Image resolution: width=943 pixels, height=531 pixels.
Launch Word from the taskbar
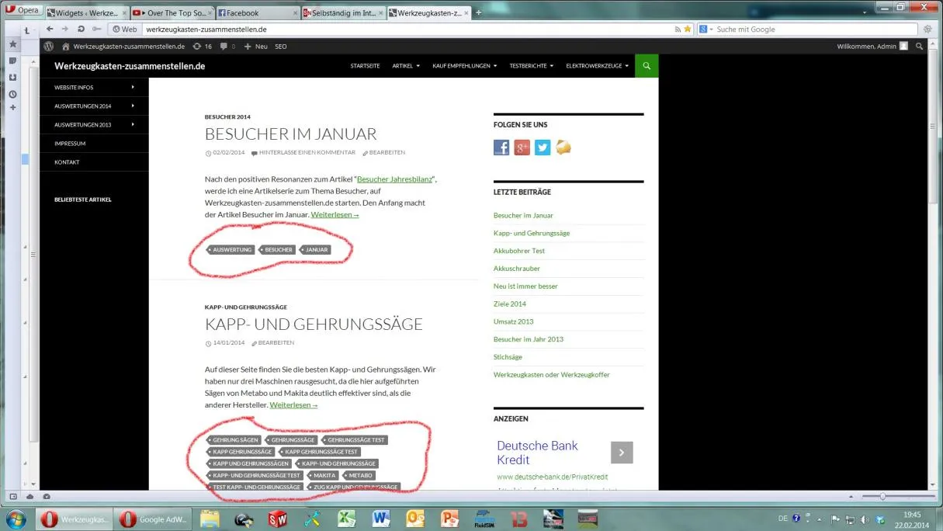point(380,519)
